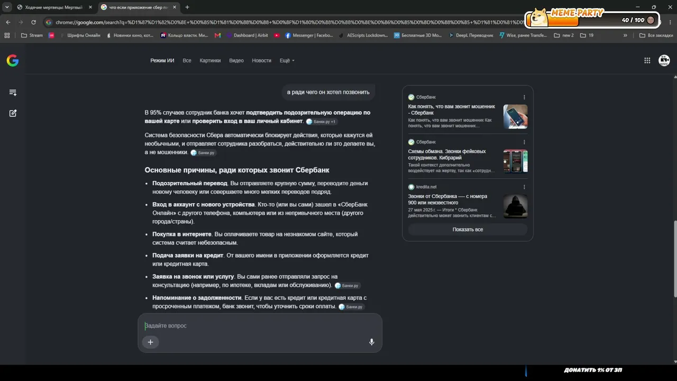Viewport: 677px width, 381px height.
Task: Click the page vertical scrollbar thumb
Action: [674, 259]
